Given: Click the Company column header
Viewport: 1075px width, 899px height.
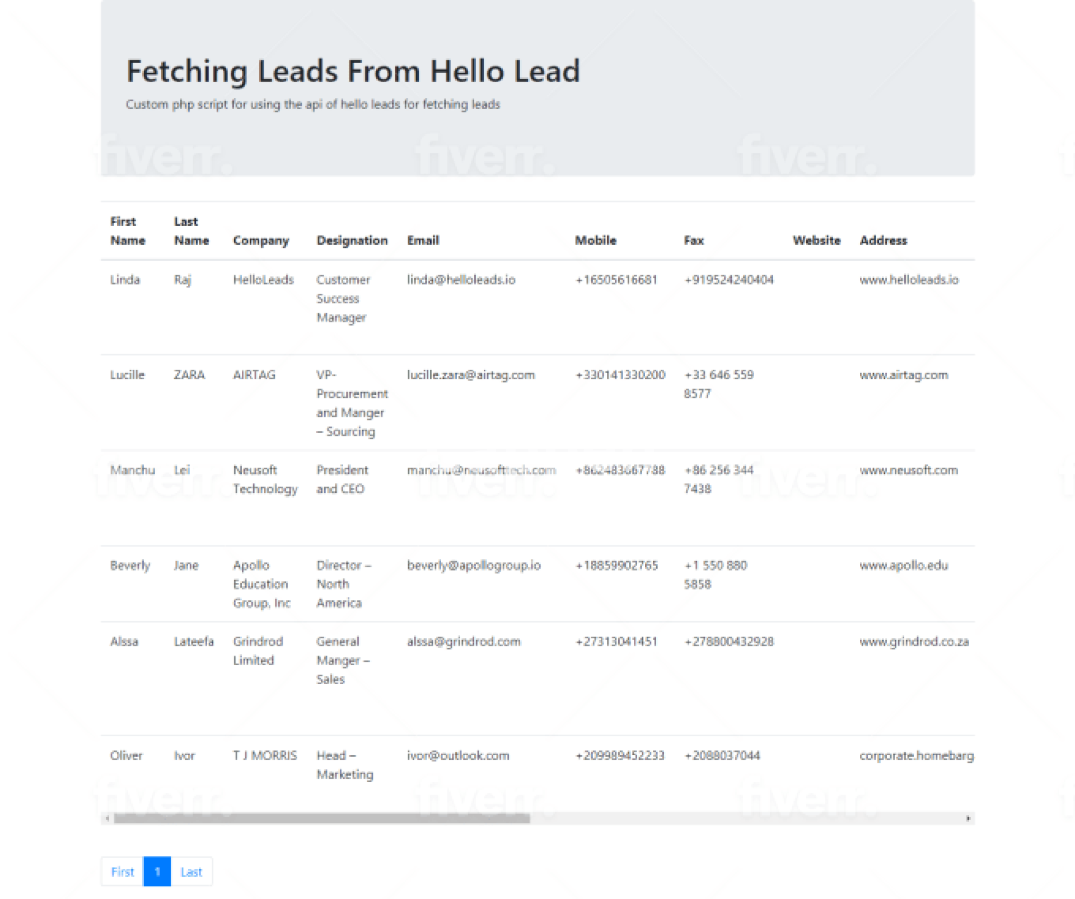Looking at the screenshot, I should tap(261, 241).
